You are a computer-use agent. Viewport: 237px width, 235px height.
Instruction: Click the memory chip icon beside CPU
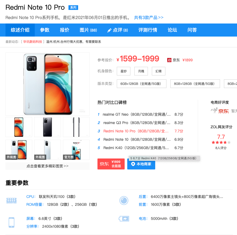point(11,201)
